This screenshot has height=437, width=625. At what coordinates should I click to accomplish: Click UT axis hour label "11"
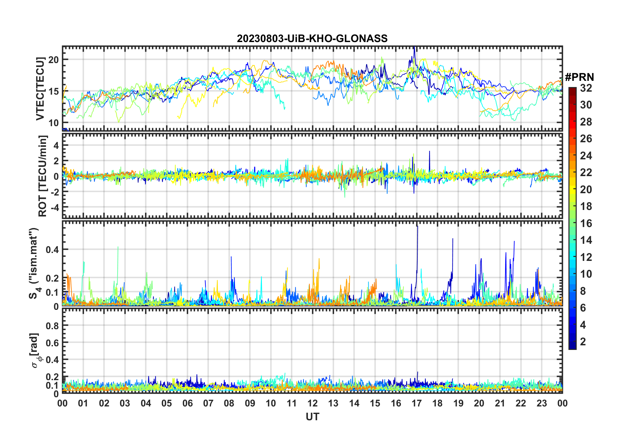(291, 403)
